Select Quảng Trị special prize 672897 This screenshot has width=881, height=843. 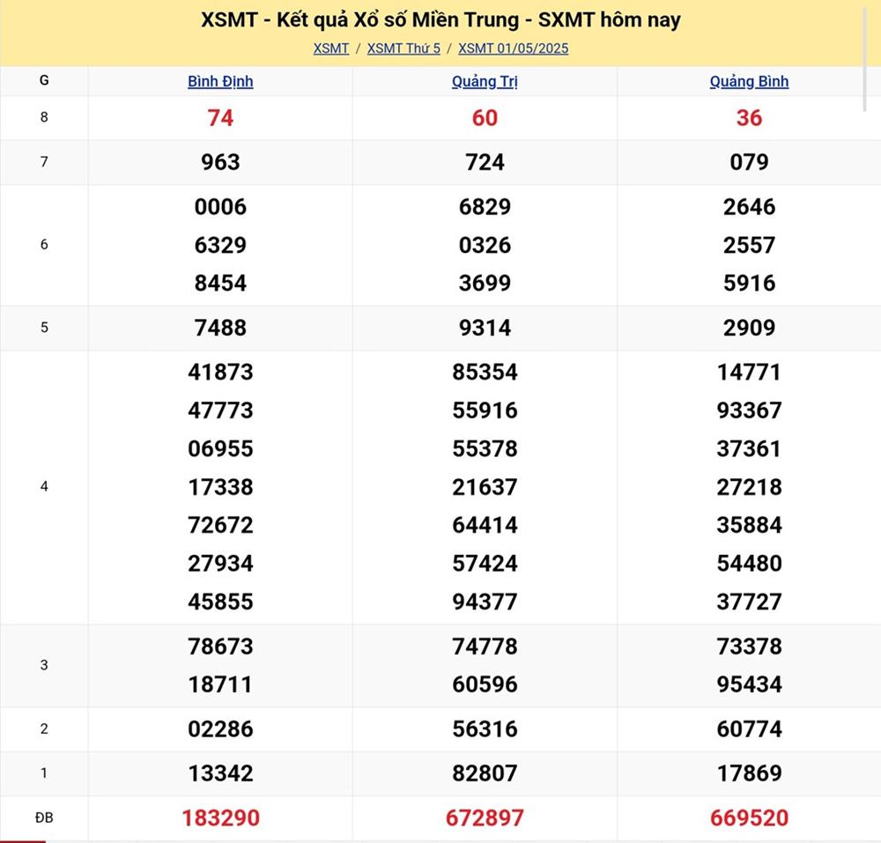click(485, 817)
